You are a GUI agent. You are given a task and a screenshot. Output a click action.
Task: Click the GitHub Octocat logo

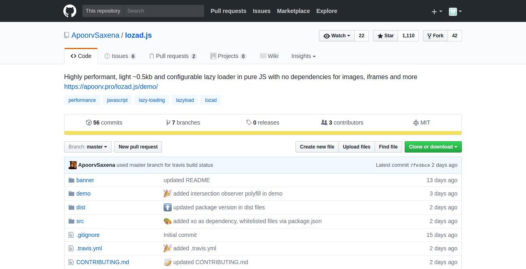coord(70,11)
